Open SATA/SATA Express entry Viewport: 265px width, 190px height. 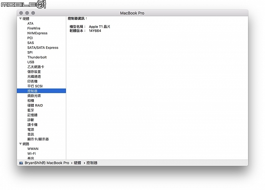43,47
